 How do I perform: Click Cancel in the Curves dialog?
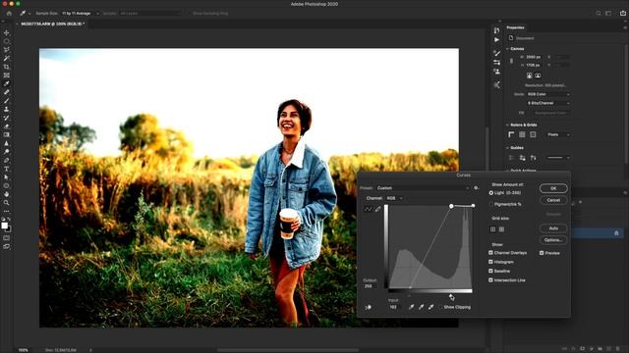tap(553, 200)
